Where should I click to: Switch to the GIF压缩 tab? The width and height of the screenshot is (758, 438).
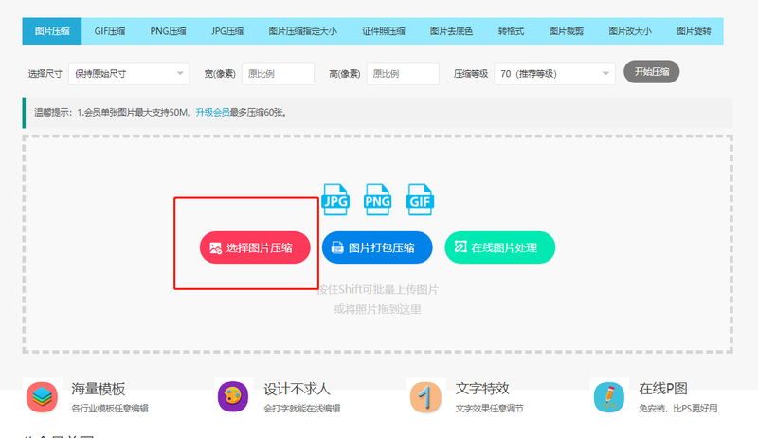(110, 31)
